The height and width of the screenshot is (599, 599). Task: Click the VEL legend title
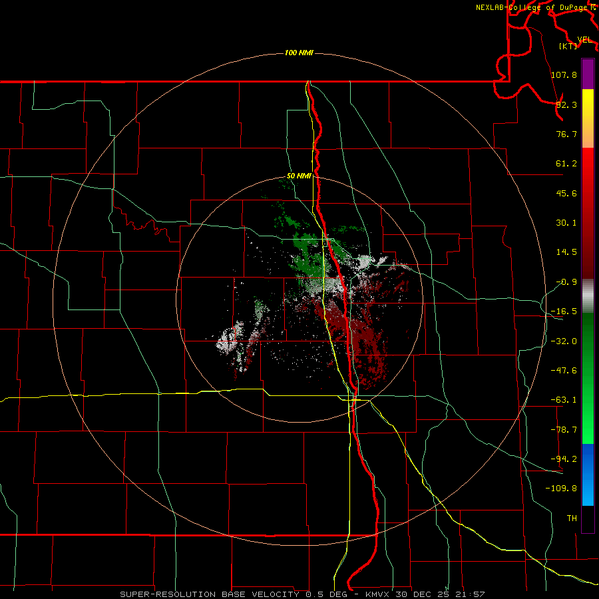coord(585,40)
